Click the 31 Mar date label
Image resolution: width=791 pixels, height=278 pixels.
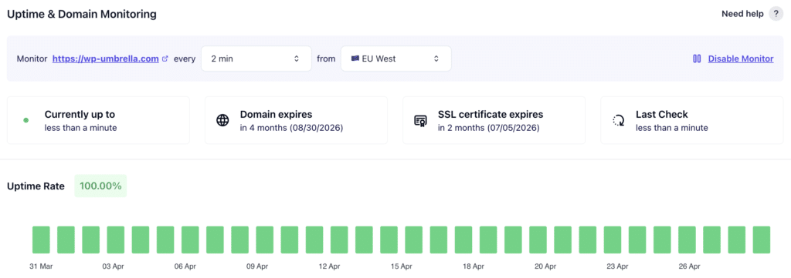click(41, 266)
